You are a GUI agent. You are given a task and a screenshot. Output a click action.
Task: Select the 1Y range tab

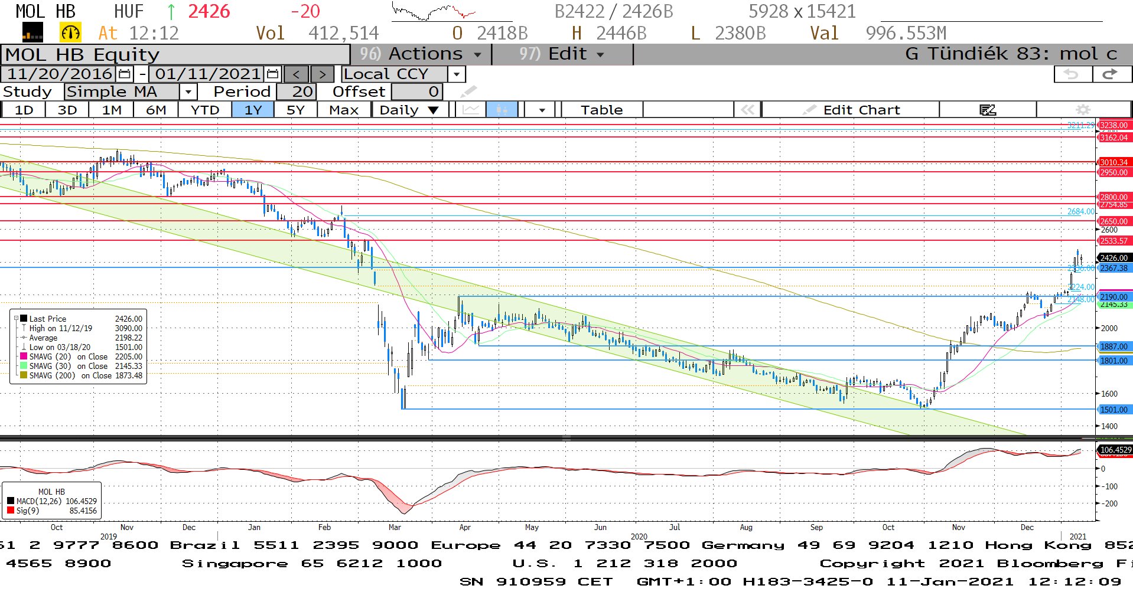coord(253,110)
